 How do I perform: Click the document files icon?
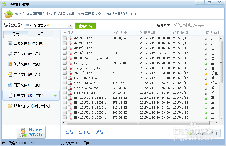[x=10, y=75]
